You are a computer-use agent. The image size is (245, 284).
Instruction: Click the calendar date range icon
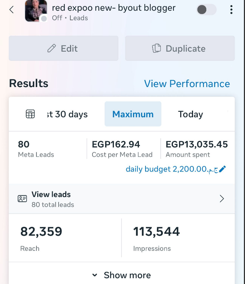click(30, 114)
